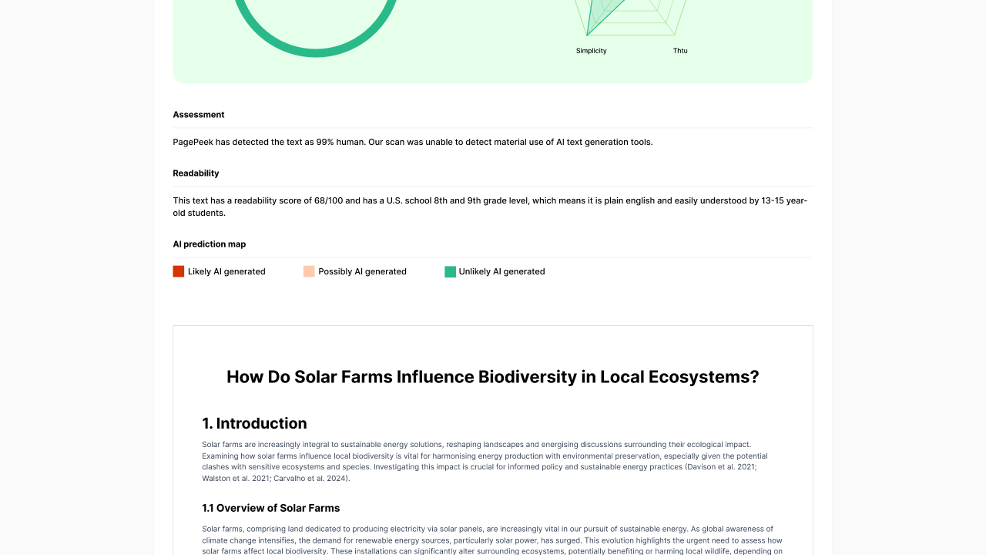
Task: Click the green Unlikely AI generated swatch
Action: point(451,271)
